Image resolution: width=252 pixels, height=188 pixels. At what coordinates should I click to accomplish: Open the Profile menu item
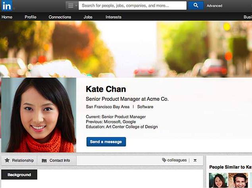coord(31,17)
